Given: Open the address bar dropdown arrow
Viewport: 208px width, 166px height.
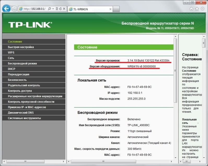Looking at the screenshot, I should pos(53,9).
